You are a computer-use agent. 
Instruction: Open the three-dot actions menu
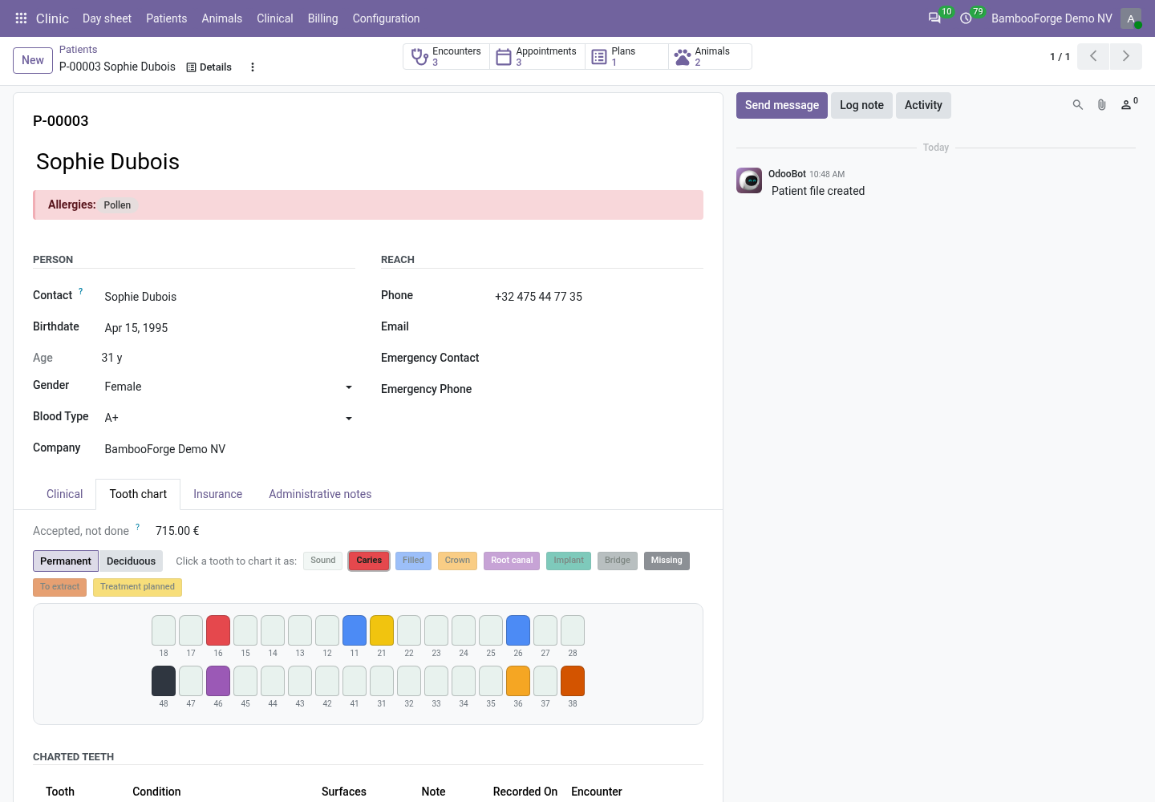pos(253,67)
